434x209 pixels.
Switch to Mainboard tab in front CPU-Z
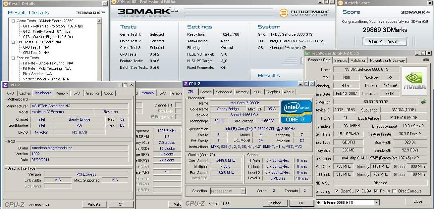click(x=224, y=92)
